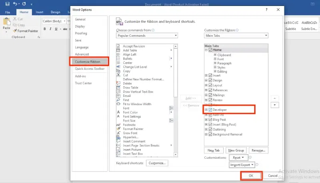Image resolution: width=320 pixels, height=183 pixels.
Task: Open the Advanced options category
Action: click(x=82, y=54)
